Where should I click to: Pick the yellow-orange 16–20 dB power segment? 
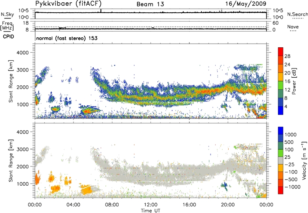coord(281,77)
